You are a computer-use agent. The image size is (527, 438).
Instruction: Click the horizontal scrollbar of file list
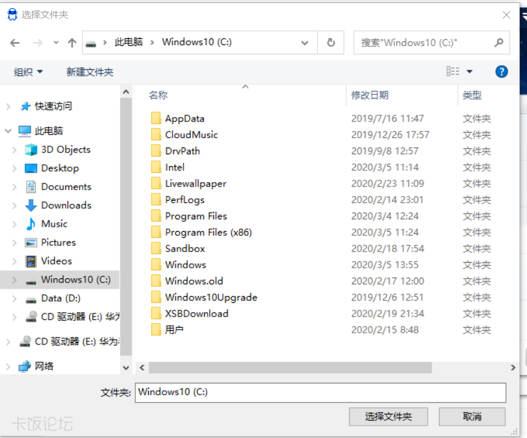coord(290,367)
